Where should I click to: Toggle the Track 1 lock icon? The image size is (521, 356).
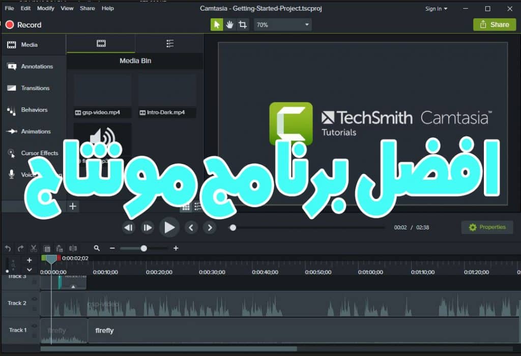pos(34,336)
